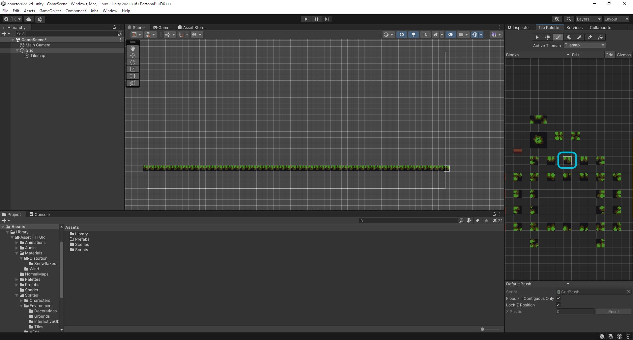
Task: Collapse the Grid object in Hierarchy
Action: (x=17, y=50)
